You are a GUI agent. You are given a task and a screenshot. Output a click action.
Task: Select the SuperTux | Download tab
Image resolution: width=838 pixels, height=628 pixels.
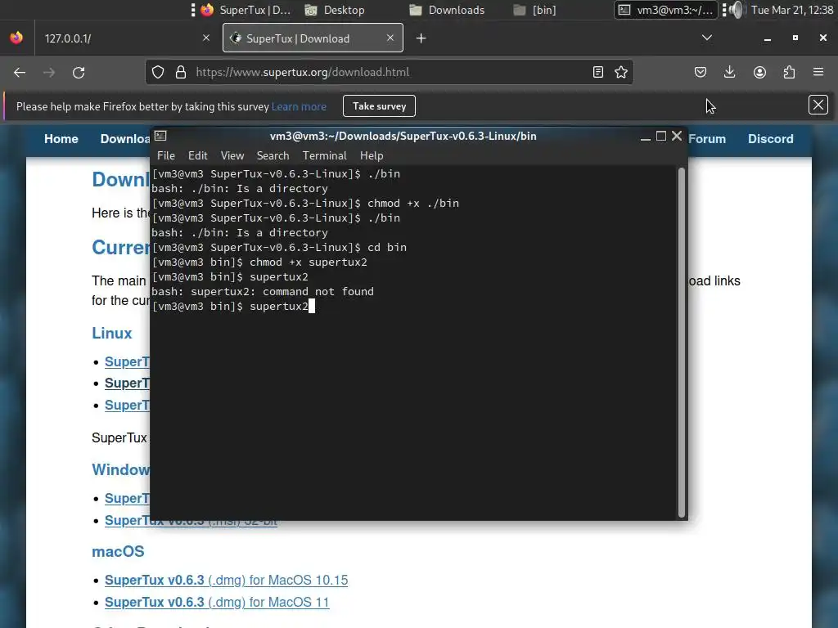tap(313, 38)
